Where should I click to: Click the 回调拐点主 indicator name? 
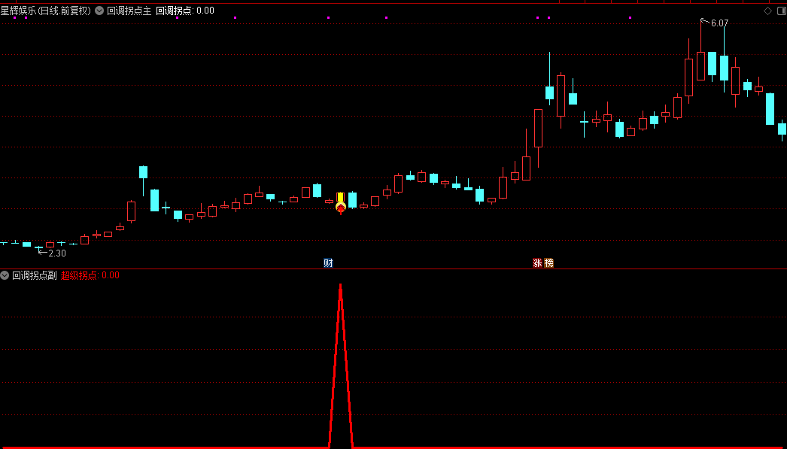(x=129, y=11)
